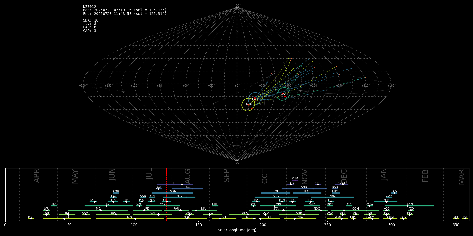The height and width of the screenshot is (236, 473).
Task: Click the +90° latitude label atop the sky map
Action: click(x=237, y=6)
